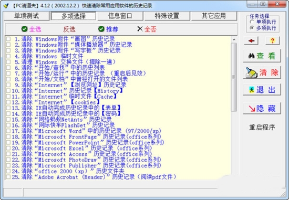Check item 23 Microsoft Publisher checkbox
Viewport: 289px width, 200px height.
(x=8, y=165)
